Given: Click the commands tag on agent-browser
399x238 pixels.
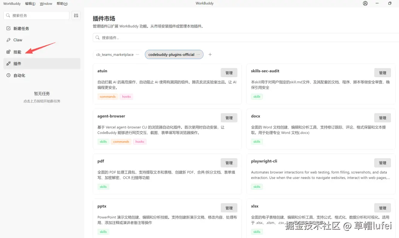Looking at the screenshot, I should click(121, 142).
